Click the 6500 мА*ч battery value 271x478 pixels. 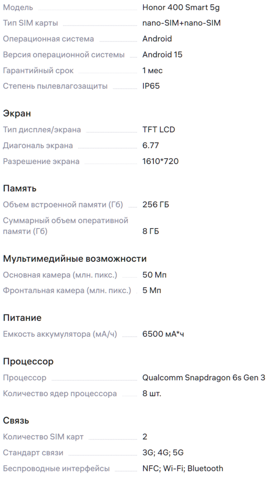[x=163, y=335]
